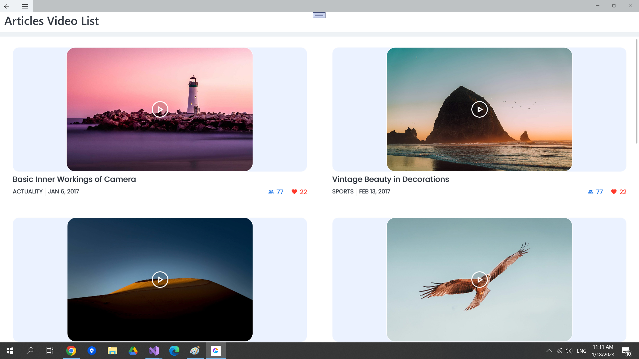Change ENG input language
The image size is (639, 359).
tap(581, 351)
